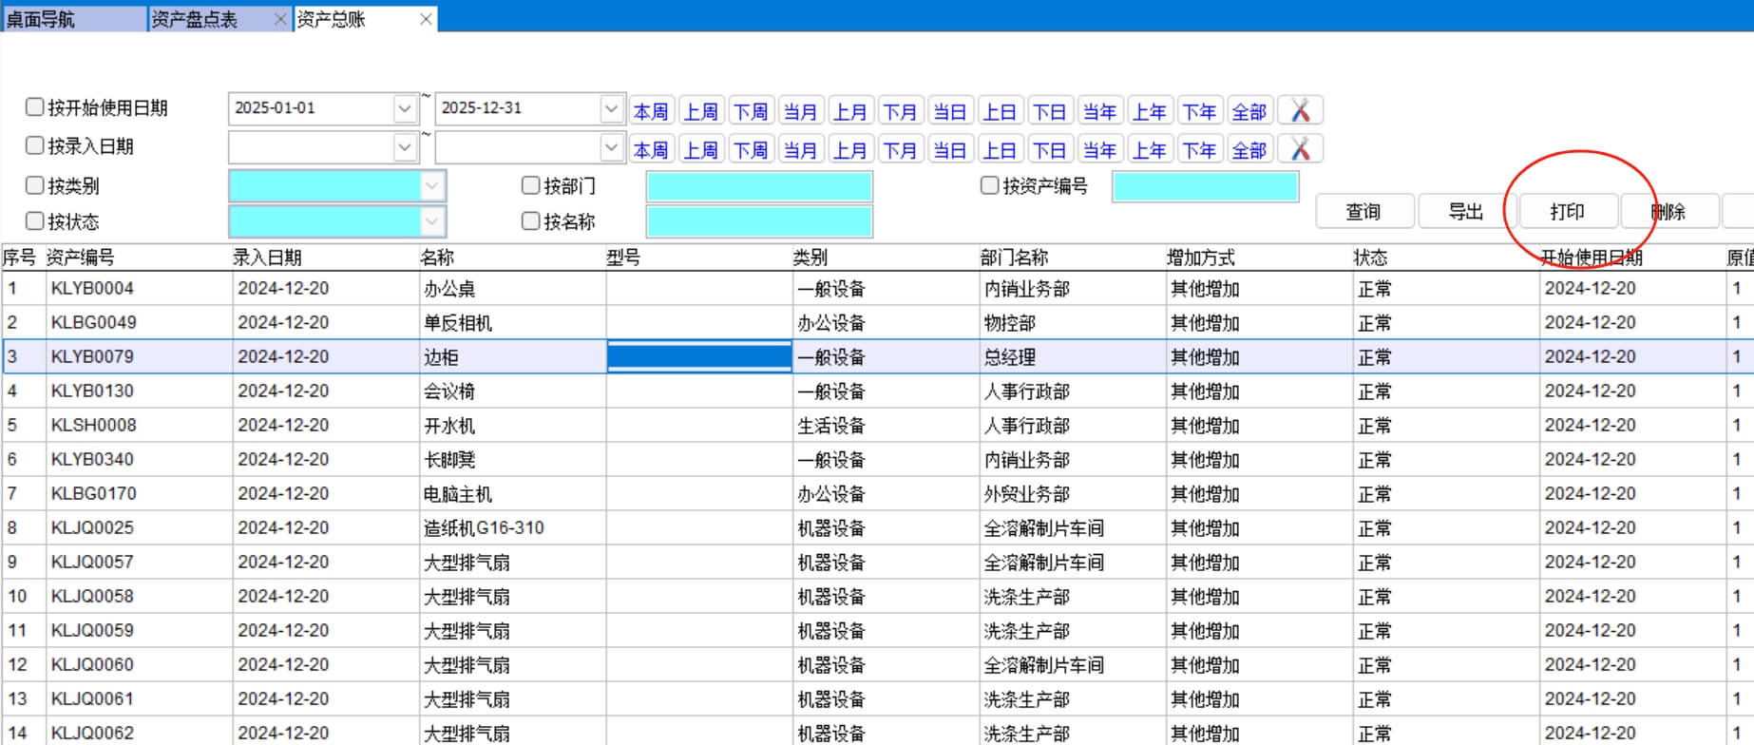Open the 按类别 category dropdown list
Image resolution: width=1754 pixels, height=745 pixels.
pos(431,186)
